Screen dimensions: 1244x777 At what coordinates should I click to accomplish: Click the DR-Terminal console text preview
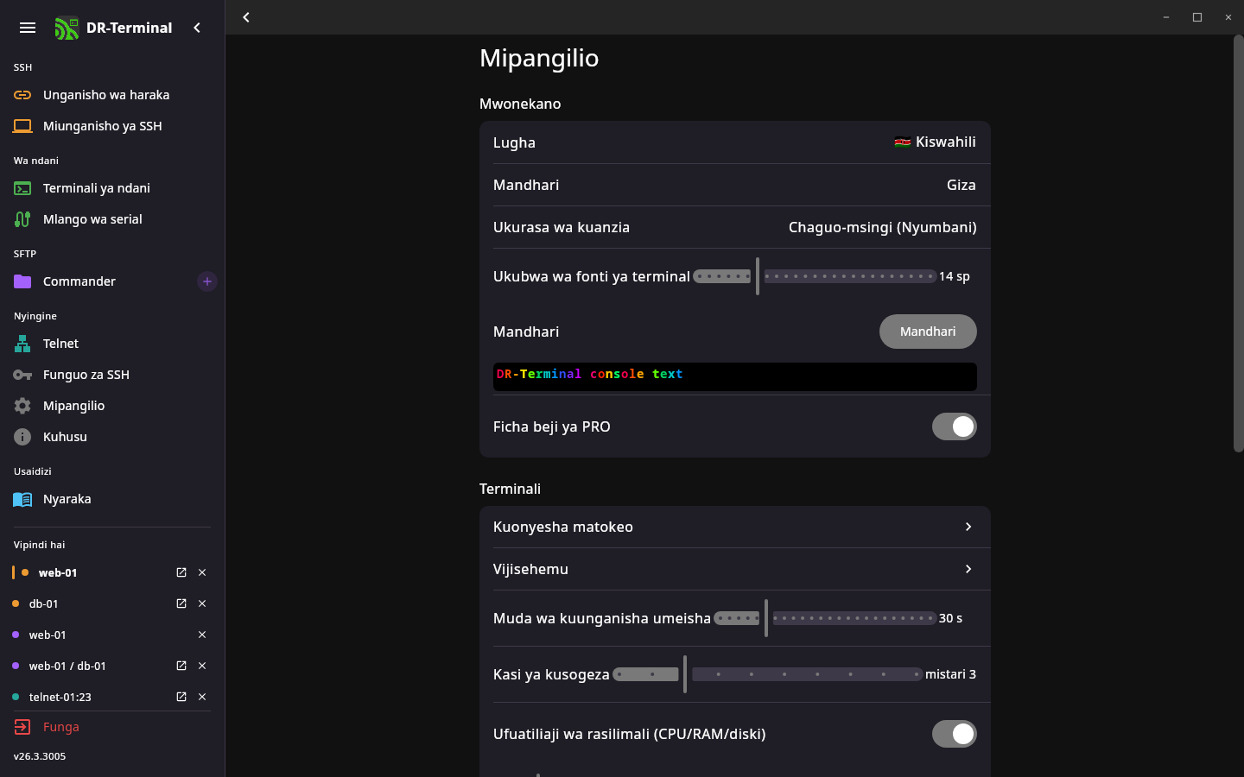coord(734,376)
